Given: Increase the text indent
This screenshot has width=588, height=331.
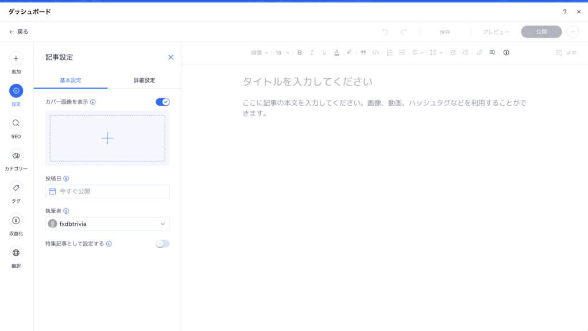Looking at the screenshot, I should tap(465, 53).
